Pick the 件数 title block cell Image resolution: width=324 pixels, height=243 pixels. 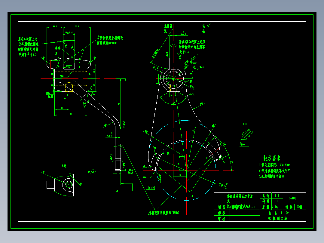click(x=266, y=201)
